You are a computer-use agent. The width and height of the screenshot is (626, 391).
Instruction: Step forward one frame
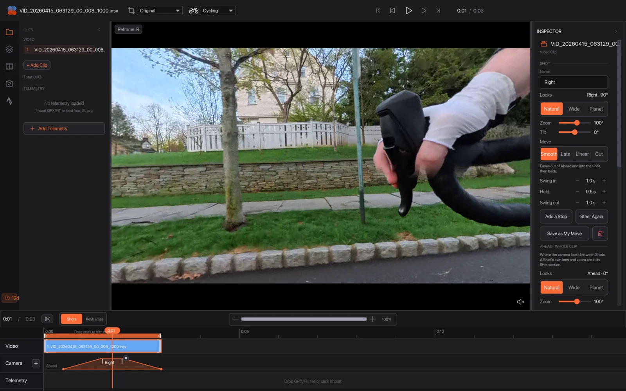click(x=424, y=11)
